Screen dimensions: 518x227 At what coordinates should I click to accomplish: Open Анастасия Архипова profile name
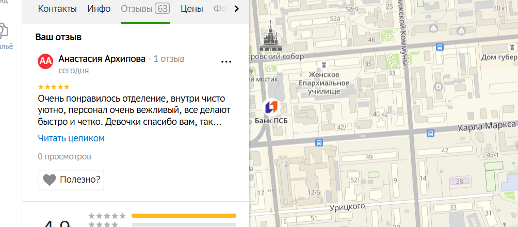pos(102,59)
